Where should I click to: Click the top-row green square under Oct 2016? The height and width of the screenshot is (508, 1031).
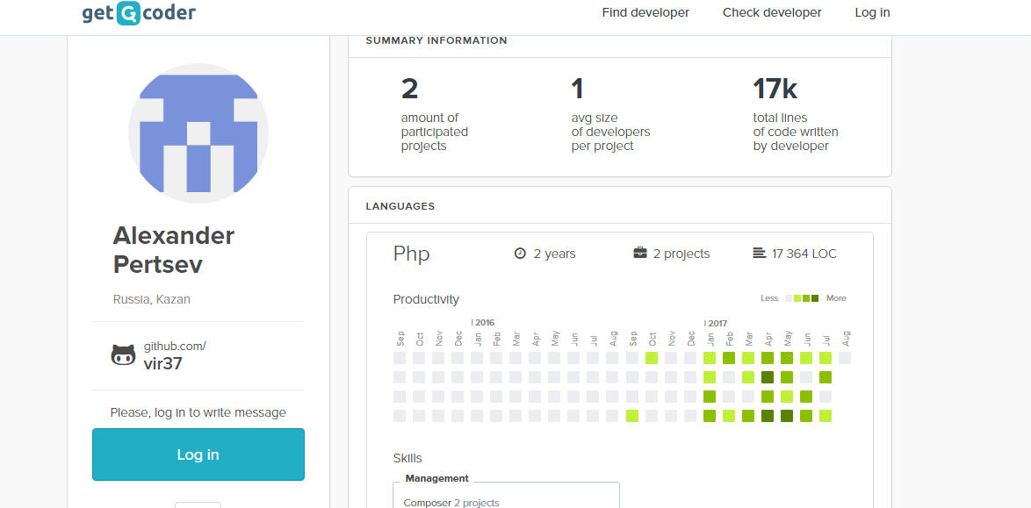pyautogui.click(x=652, y=358)
